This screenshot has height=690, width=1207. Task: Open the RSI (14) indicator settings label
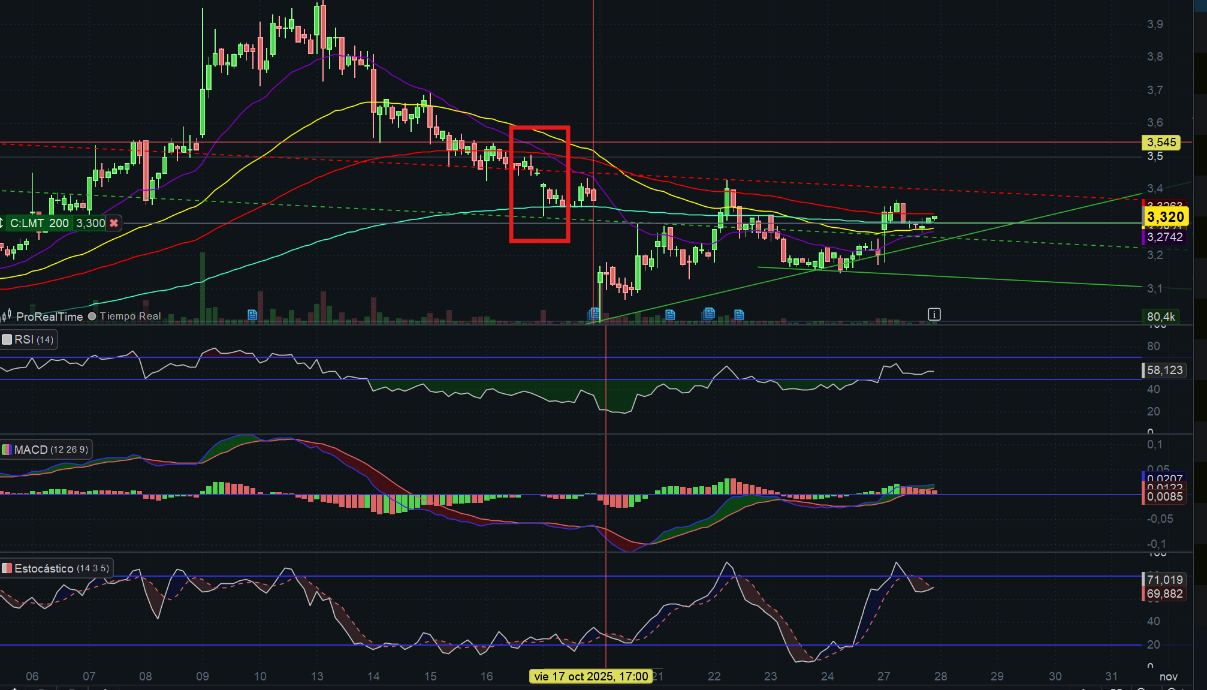tap(34, 340)
